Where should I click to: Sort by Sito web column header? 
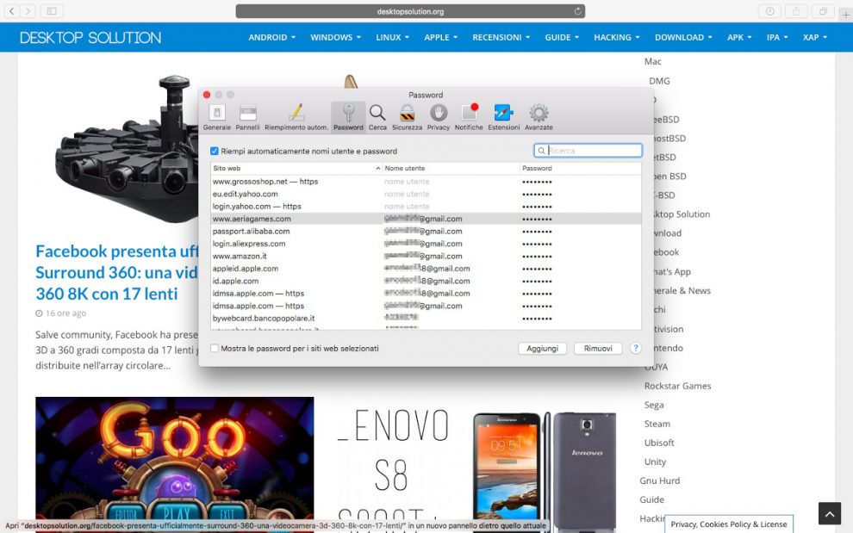(296, 168)
